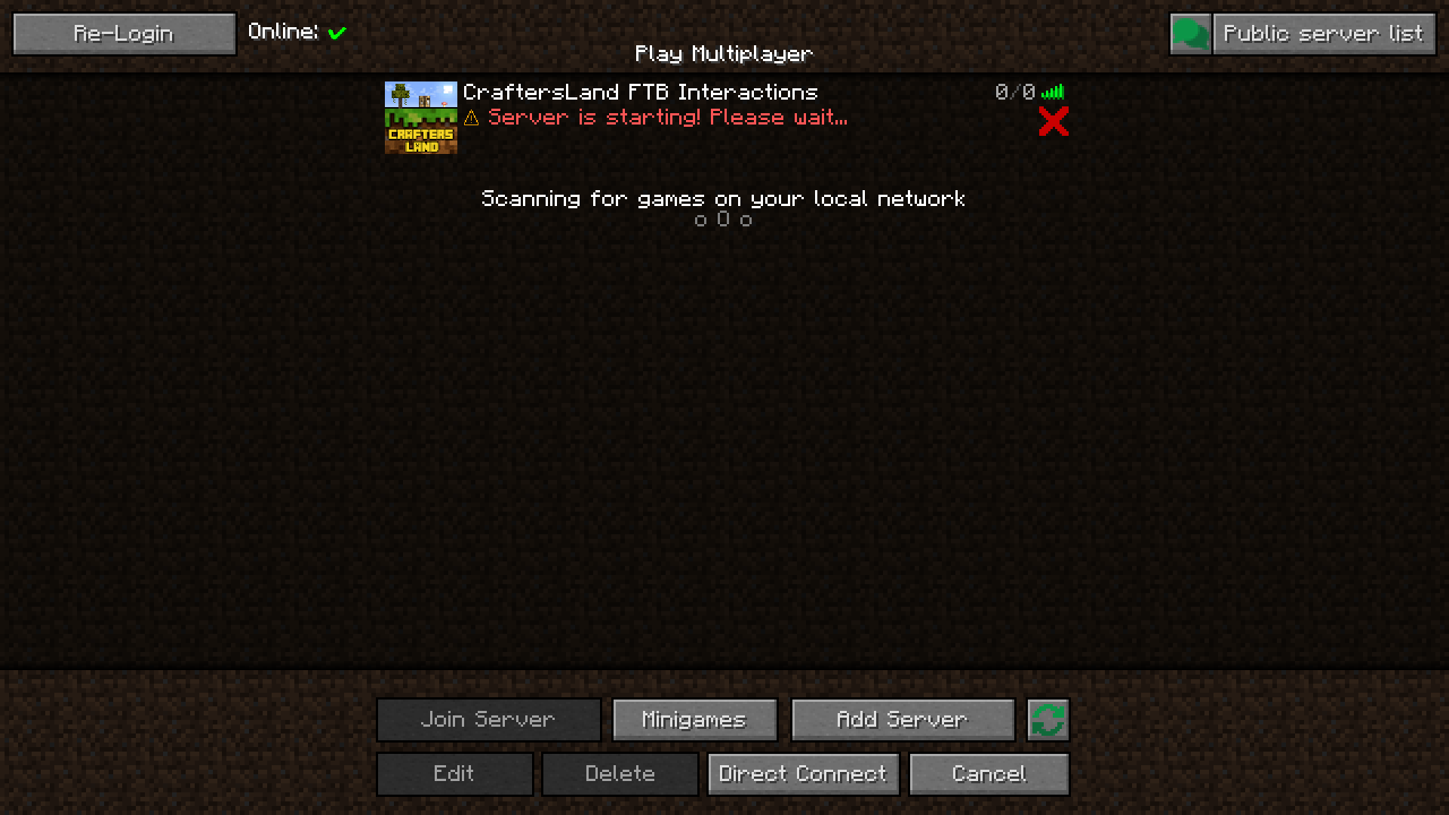Click the Minigames tab option
The height and width of the screenshot is (815, 1449).
tap(694, 719)
